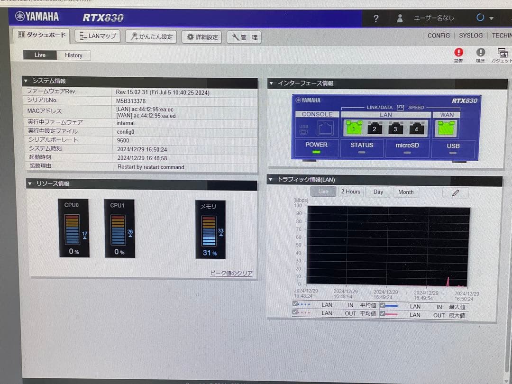This screenshot has width=512, height=384.
Task: Open the CONFIG link
Action: (439, 36)
